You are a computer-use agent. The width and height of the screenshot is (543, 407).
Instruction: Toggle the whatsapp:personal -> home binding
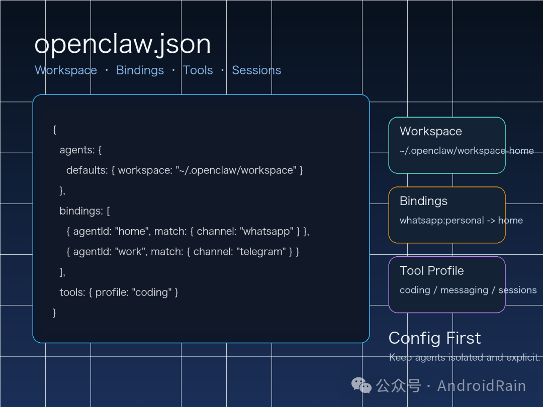tap(461, 220)
